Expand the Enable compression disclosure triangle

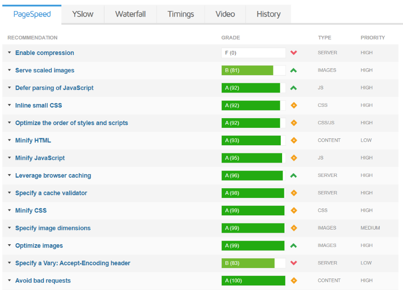tap(10, 53)
